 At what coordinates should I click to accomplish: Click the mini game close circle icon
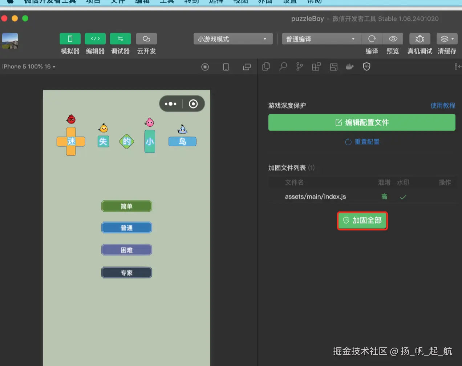(193, 104)
